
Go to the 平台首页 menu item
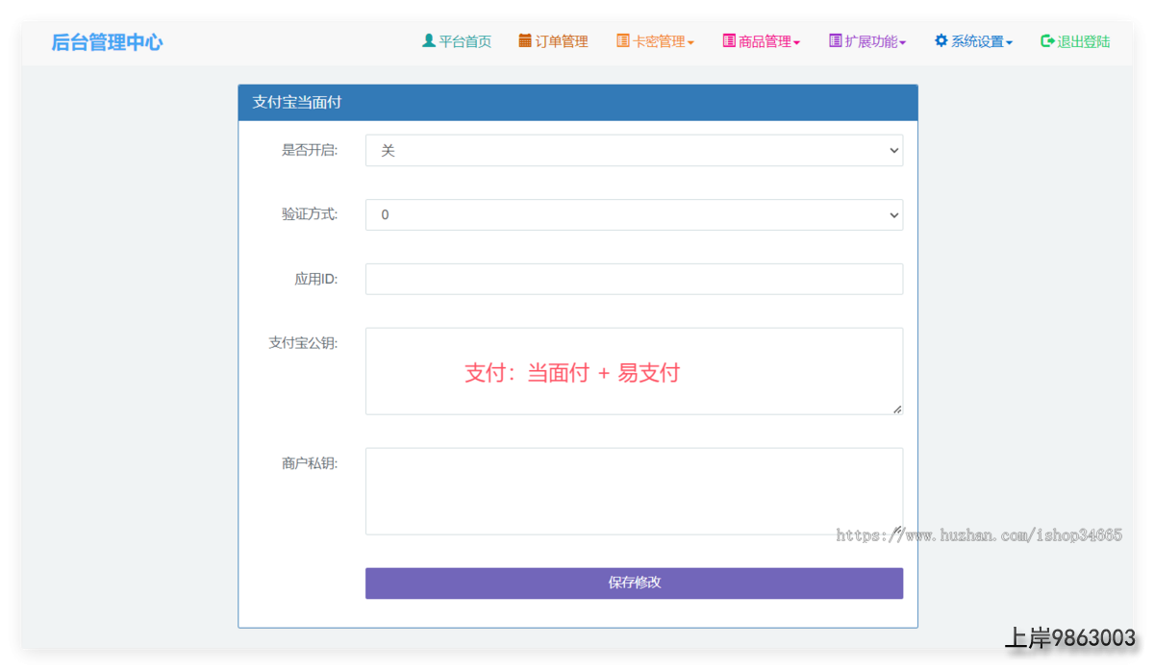pos(465,41)
